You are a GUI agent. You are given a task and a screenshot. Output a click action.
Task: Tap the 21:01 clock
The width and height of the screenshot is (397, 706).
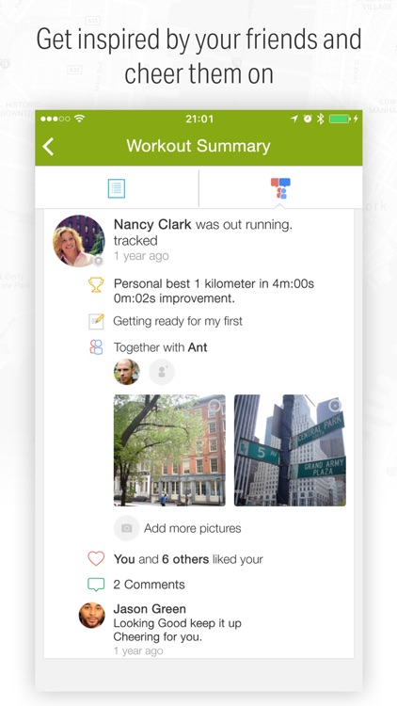[199, 119]
